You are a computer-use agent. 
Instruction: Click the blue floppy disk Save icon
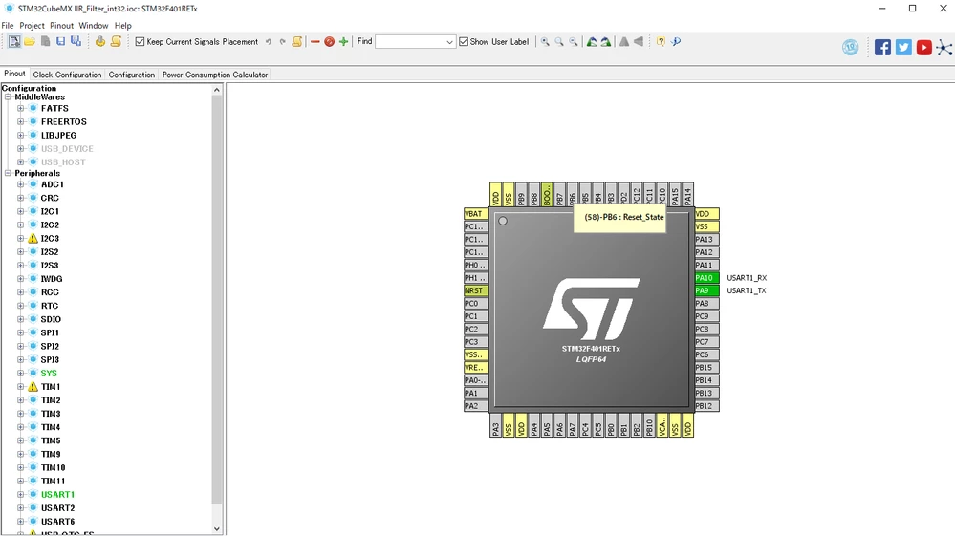[x=60, y=41]
